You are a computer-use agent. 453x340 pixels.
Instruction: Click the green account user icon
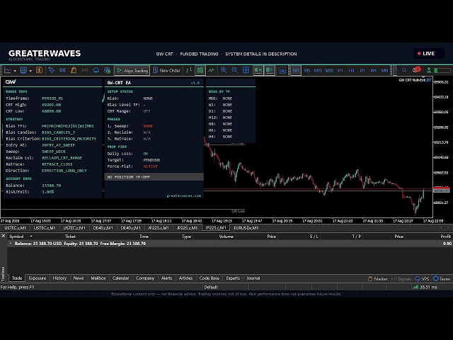[429, 70]
